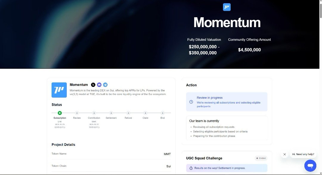Click the timer icon beside "Results on the way"
The image size is (322, 175).
coord(191,168)
